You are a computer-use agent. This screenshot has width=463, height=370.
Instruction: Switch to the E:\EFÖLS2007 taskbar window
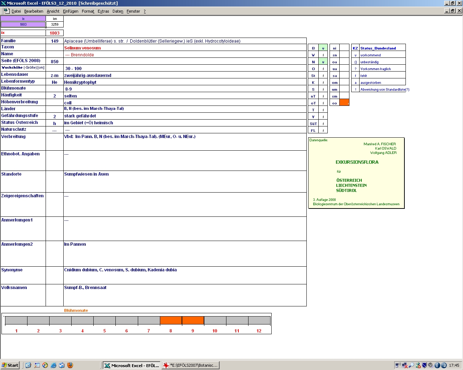pos(191,365)
